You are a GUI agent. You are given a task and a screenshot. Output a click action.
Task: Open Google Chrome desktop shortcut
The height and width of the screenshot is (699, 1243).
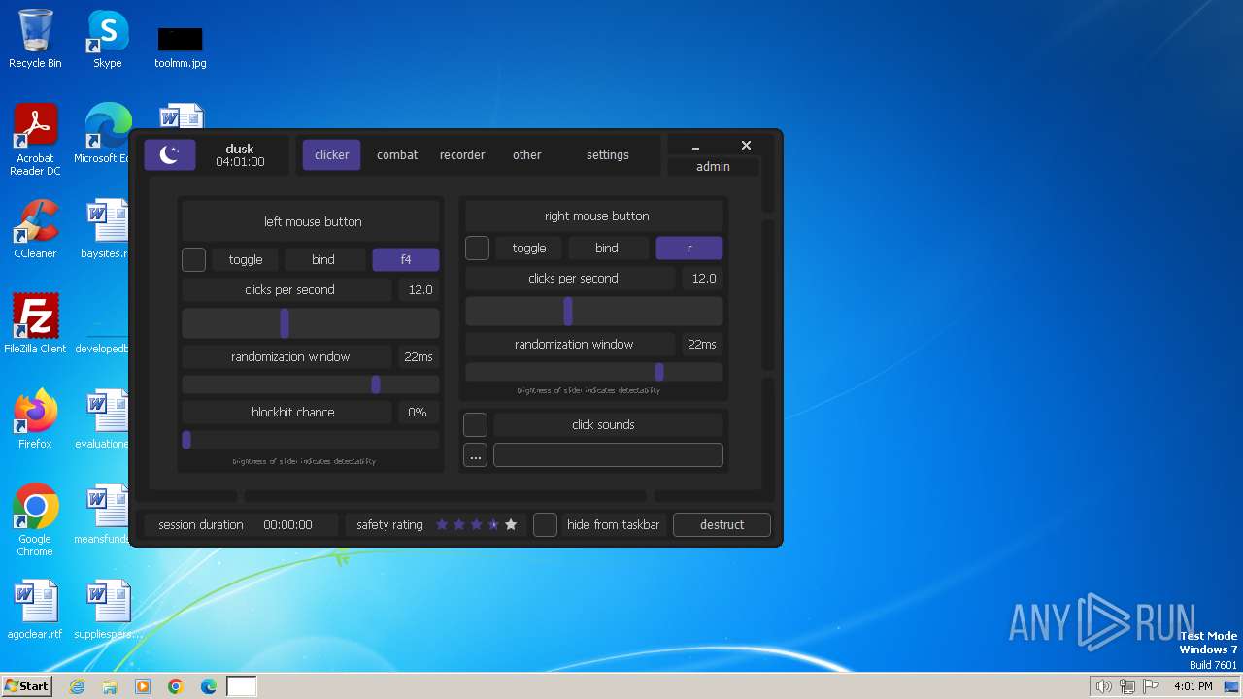(x=35, y=519)
